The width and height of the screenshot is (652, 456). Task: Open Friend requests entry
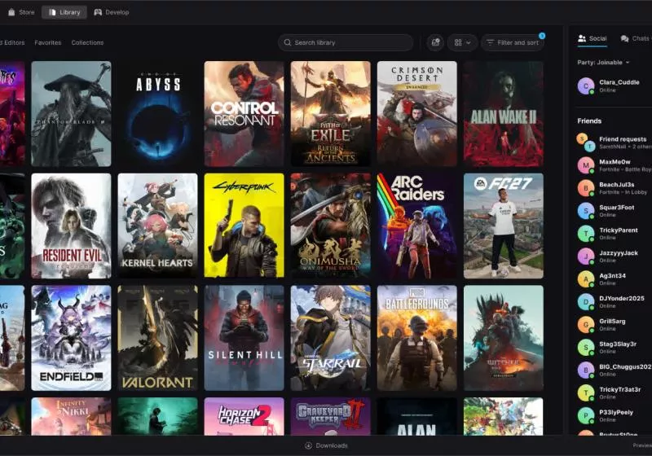click(x=615, y=142)
